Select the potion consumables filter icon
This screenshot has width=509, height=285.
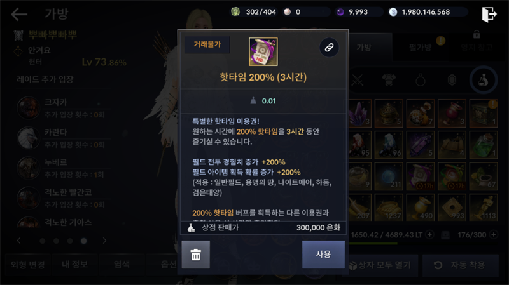tap(484, 80)
